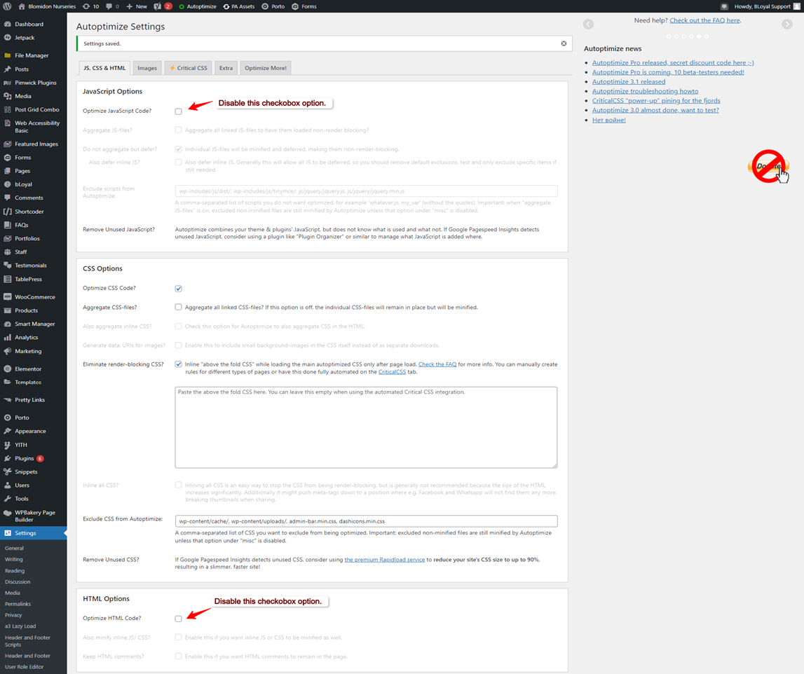Switch to the Extra tab
This screenshot has height=674, width=804.
(x=226, y=68)
